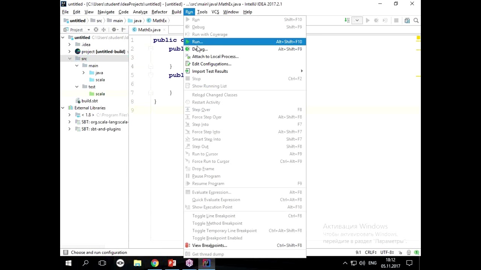Expand the project [untitled-build] node

pos(70,52)
